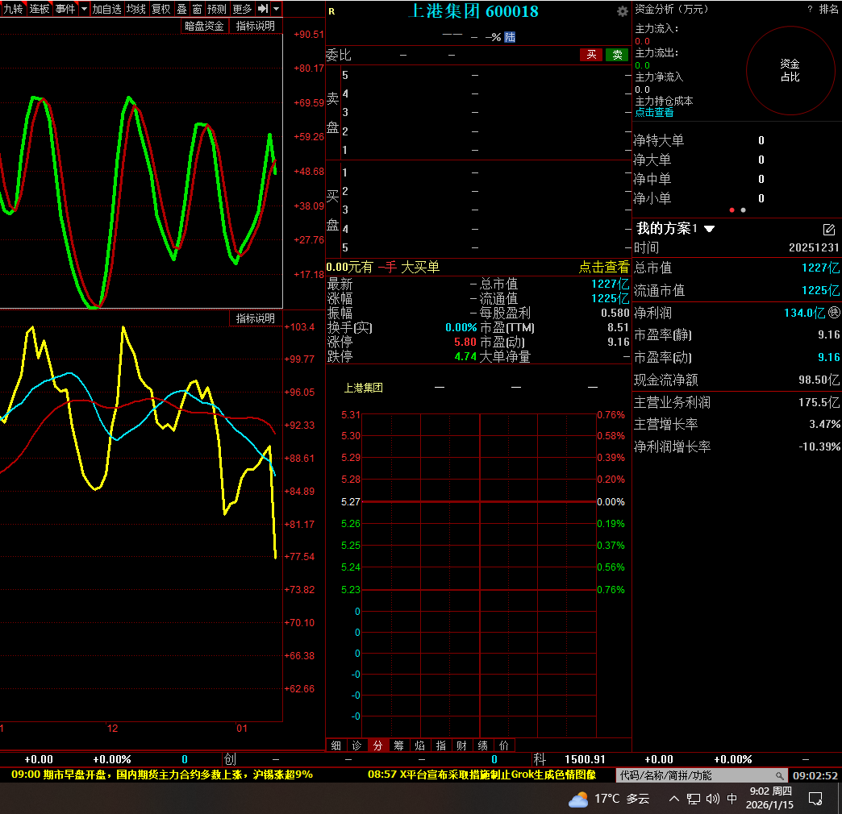
Task: Click the skip-to-end arrow icon in the chart toolbar
Action: [263, 9]
